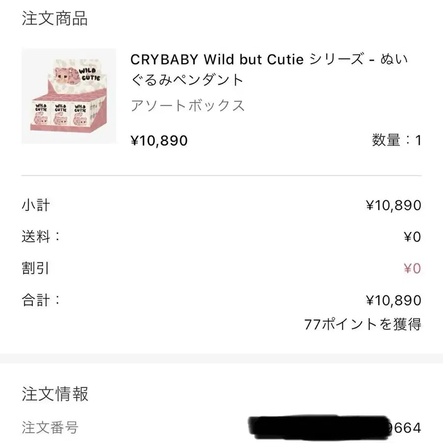Click the item price ¥10,890 under product
The width and height of the screenshot is (443, 443).
coord(159,140)
